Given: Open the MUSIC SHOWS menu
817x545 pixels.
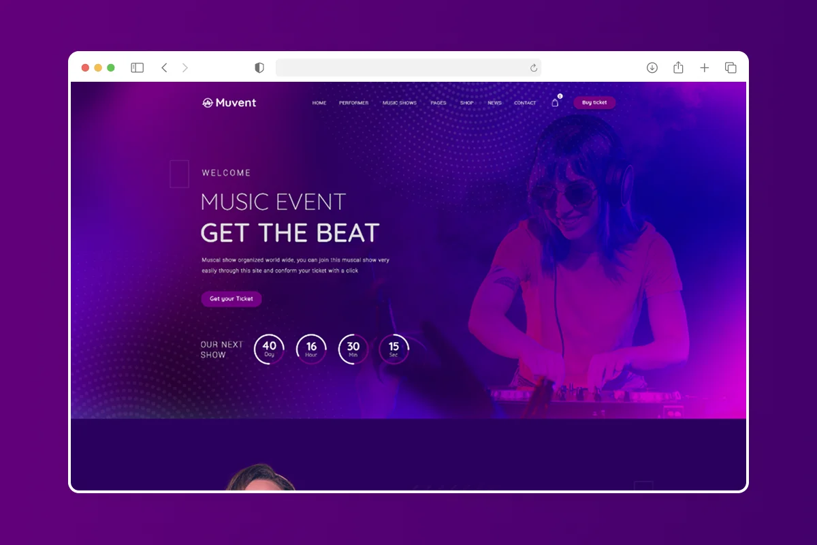Looking at the screenshot, I should coord(400,103).
